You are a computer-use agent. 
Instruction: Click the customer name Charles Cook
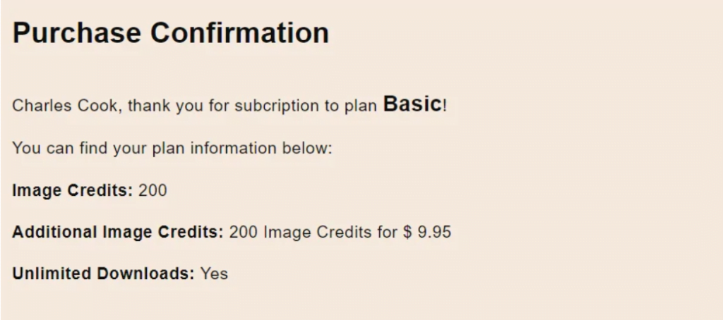coord(67,106)
